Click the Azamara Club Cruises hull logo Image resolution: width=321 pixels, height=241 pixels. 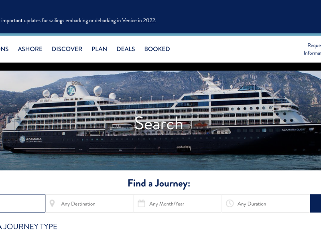coord(30,139)
